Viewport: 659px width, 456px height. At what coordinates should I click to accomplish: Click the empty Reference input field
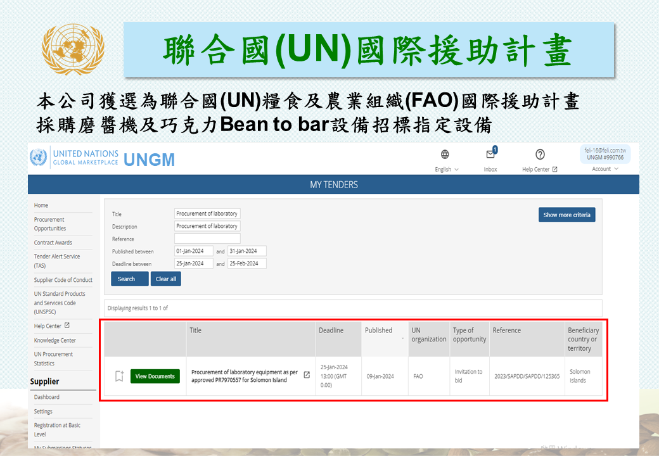(207, 239)
